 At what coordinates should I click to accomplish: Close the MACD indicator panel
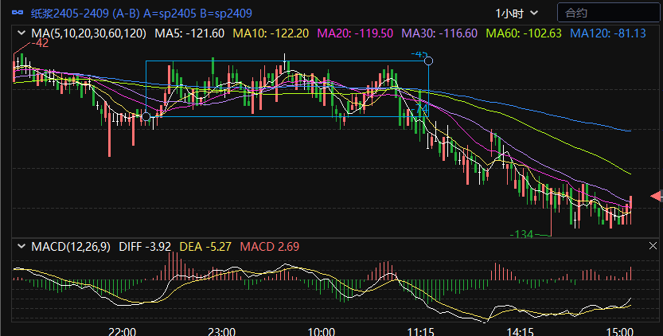point(653,247)
